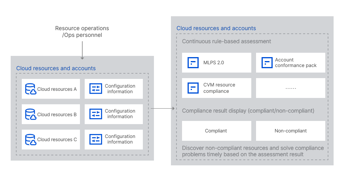Click 'Configuration information' text next to Cloud resources B
Viewport: 351px width, 182px height.
click(120, 114)
